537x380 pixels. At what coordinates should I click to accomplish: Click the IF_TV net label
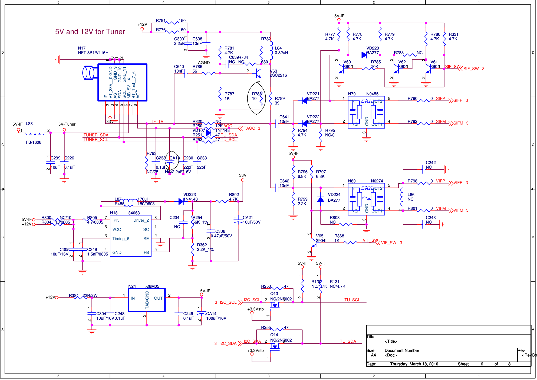158,122
